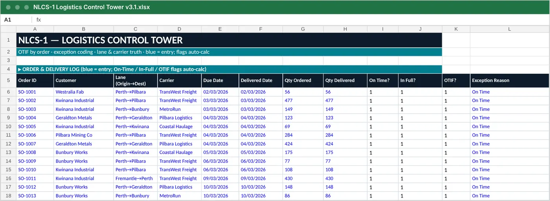
Task: Click the window title NLCS-1 Logistics Control Tower v3.1.xlsx
Action: click(92, 7)
